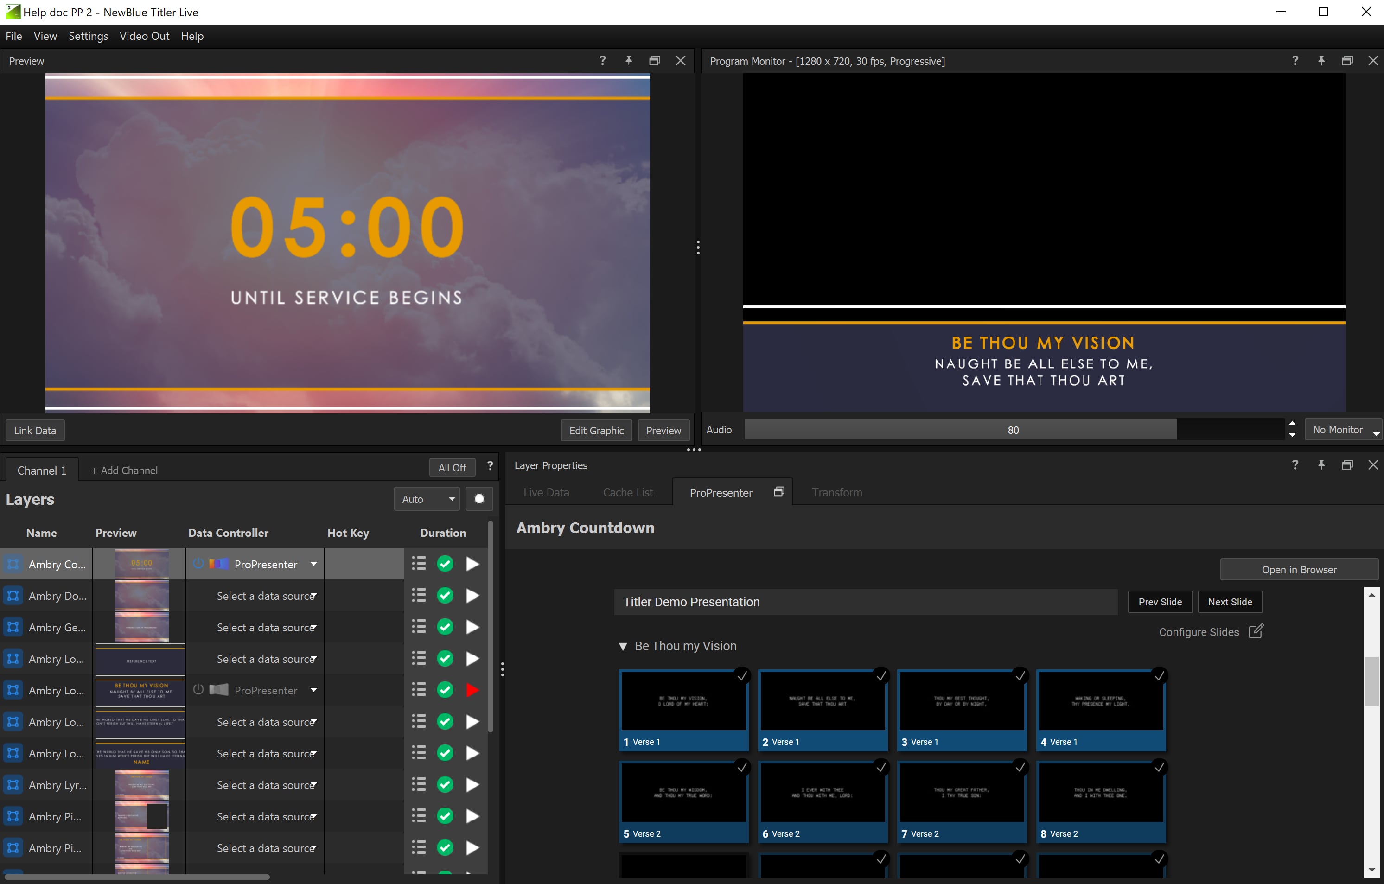This screenshot has width=1384, height=884.
Task: Toggle checkmark on slide 3 Verse 1
Action: click(x=1020, y=675)
